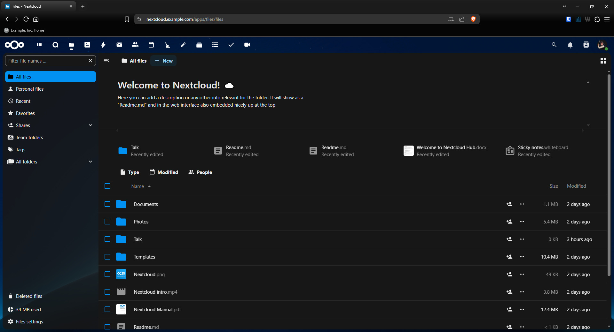The image size is (614, 332).
Task: Switch to grid view icon
Action: pos(603,61)
